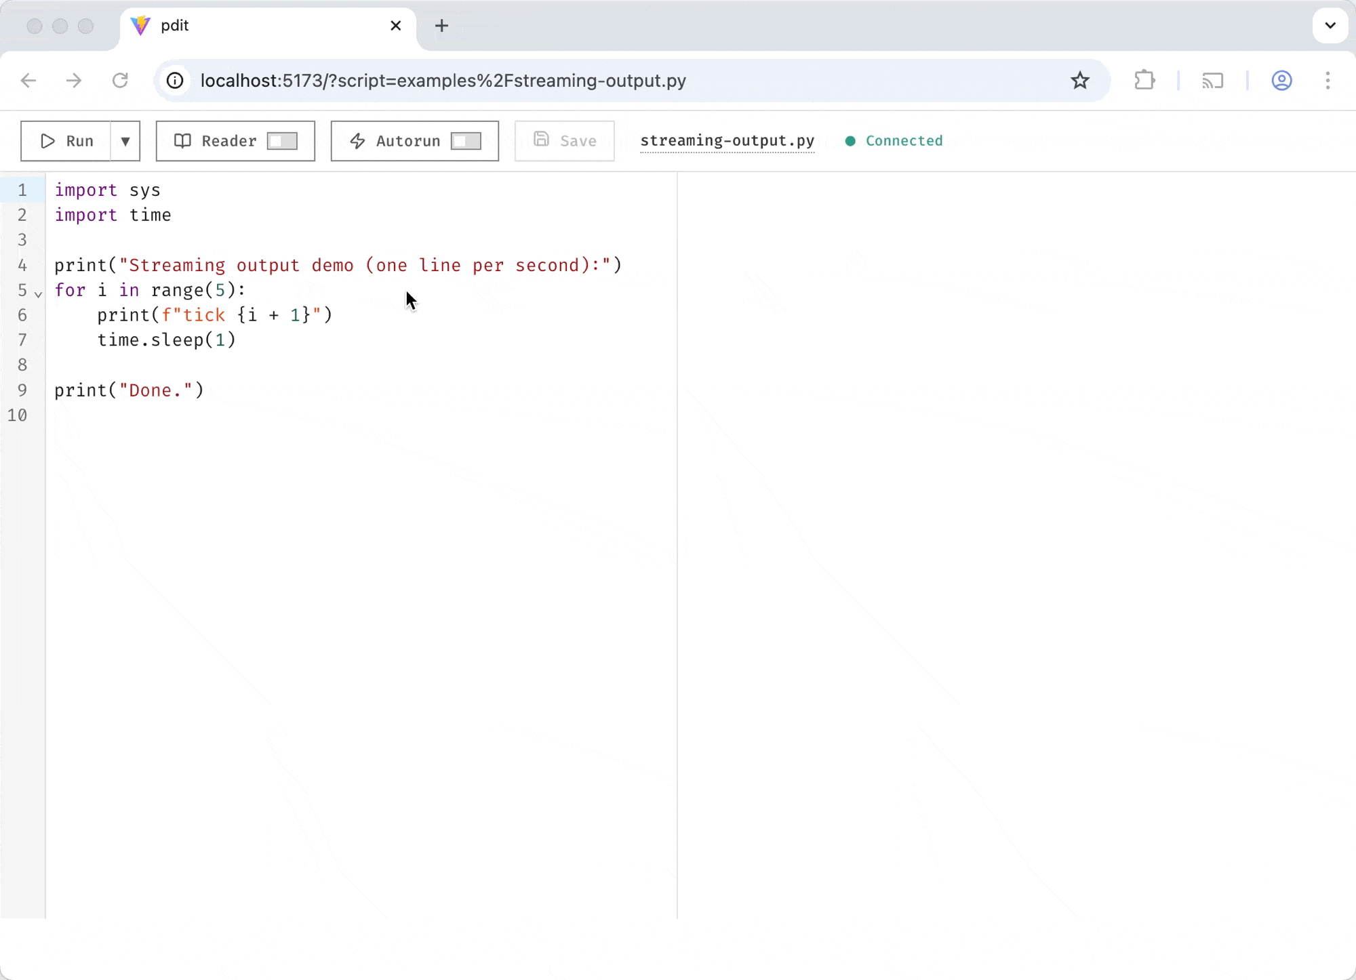The width and height of the screenshot is (1356, 980).
Task: Collapse the for loop at line 5
Action: [x=38, y=294]
